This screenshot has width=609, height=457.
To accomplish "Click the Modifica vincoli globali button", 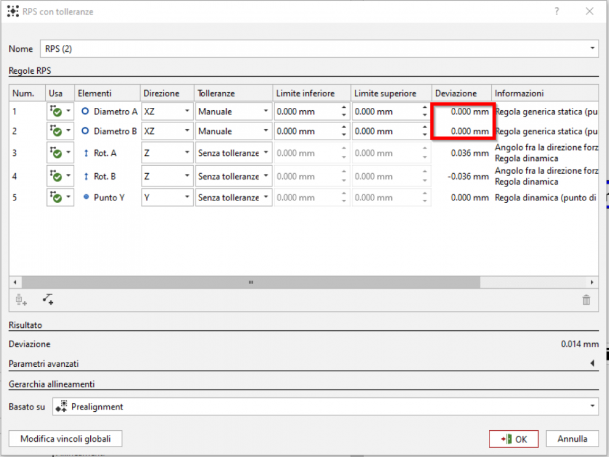I will point(65,439).
